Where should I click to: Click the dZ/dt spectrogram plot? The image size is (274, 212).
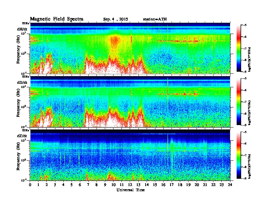point(130,155)
